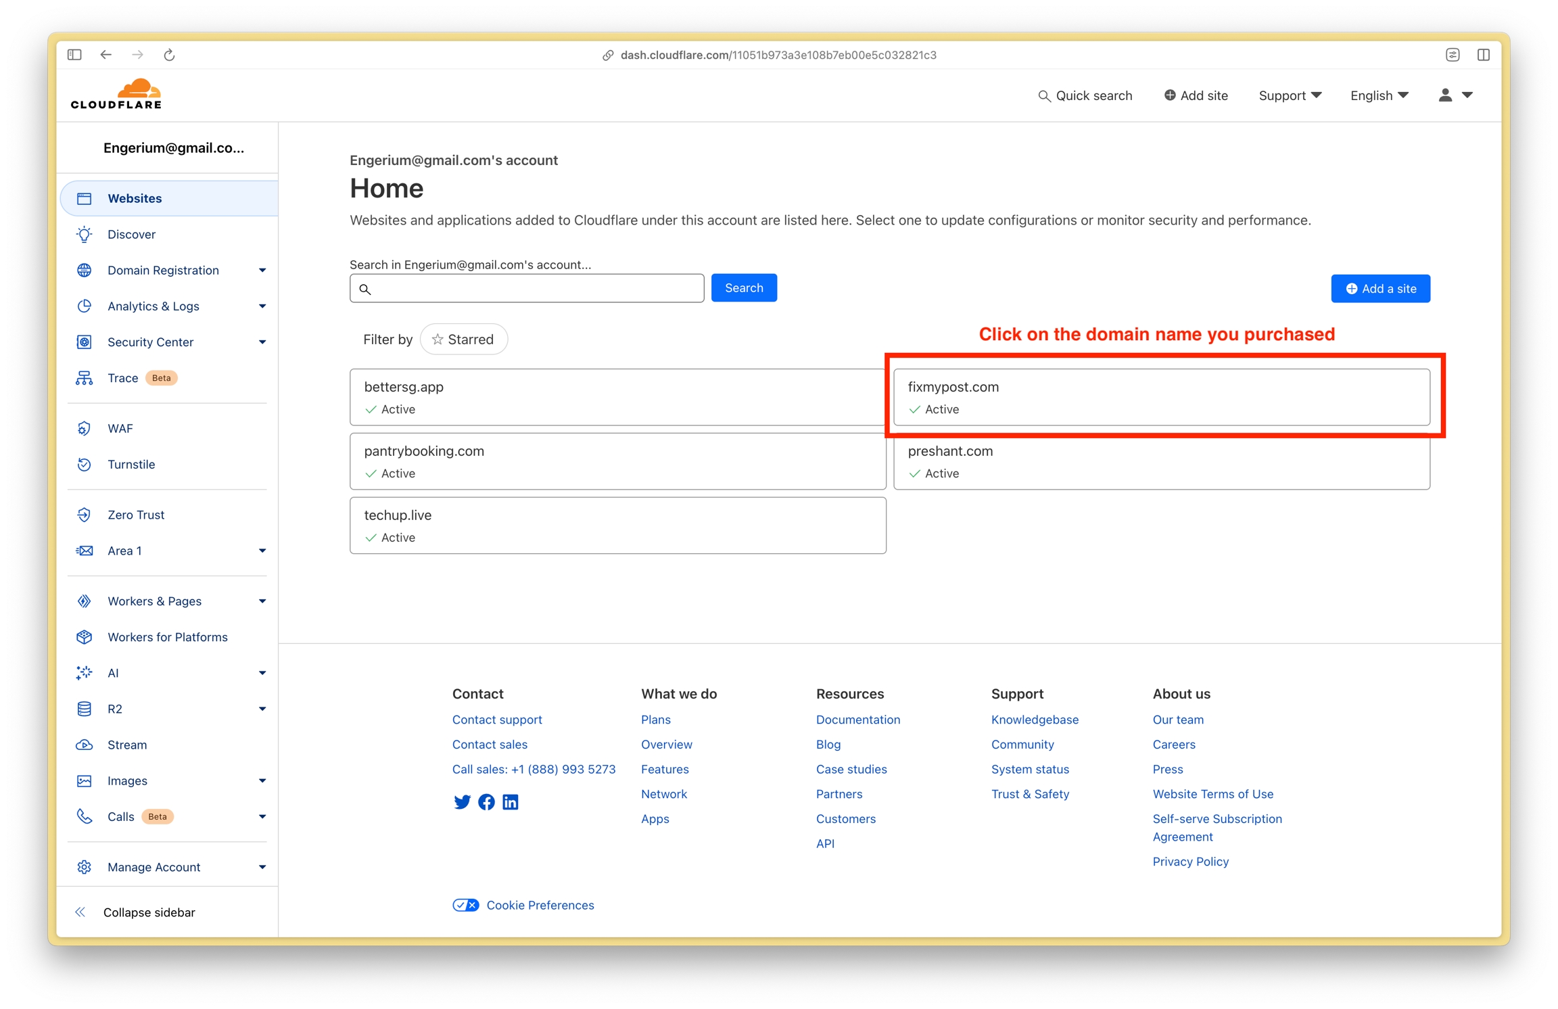
Task: Open the English language dropdown
Action: click(x=1379, y=95)
